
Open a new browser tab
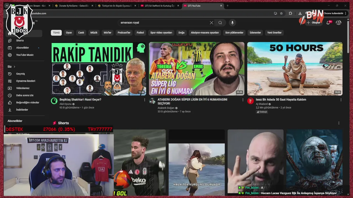228,5
